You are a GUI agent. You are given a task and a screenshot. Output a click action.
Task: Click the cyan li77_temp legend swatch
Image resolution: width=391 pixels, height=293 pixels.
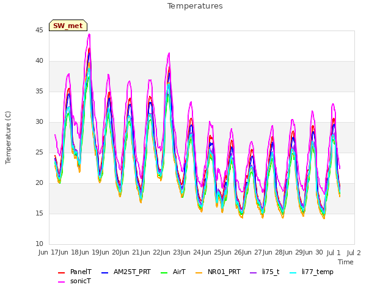[293, 273]
